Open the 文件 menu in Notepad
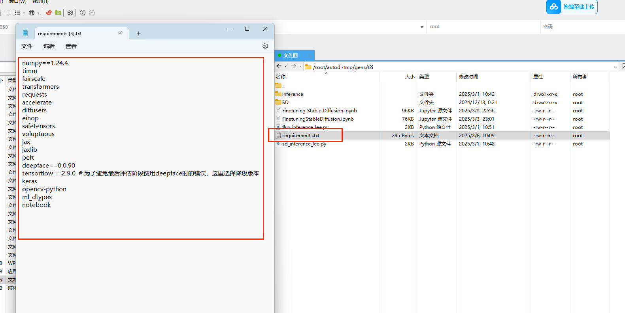 (27, 46)
